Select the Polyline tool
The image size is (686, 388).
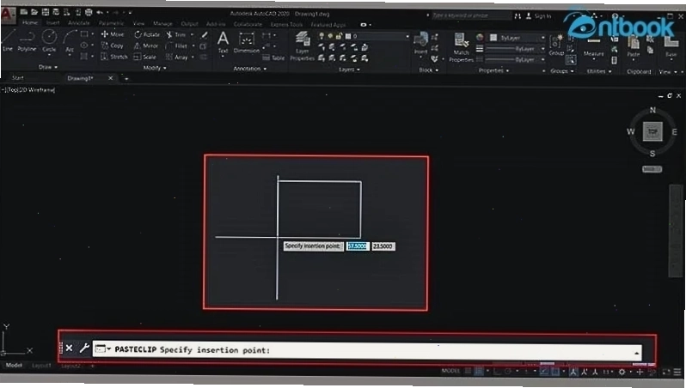(x=27, y=40)
